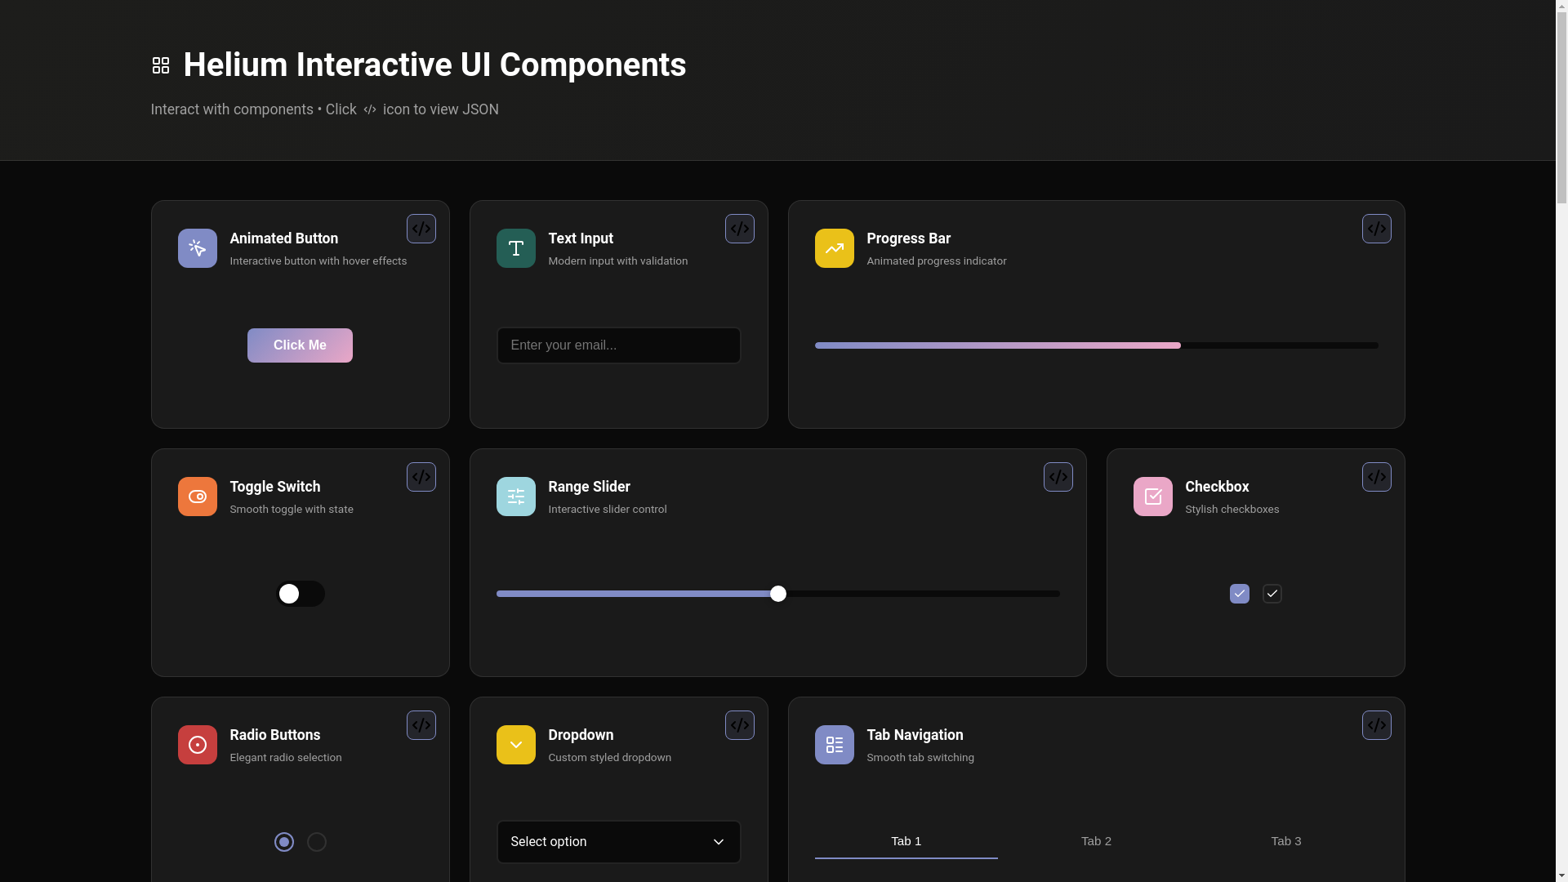The width and height of the screenshot is (1568, 882).
Task: Click the orange Toggle Switch card icon
Action: pyautogui.click(x=198, y=497)
